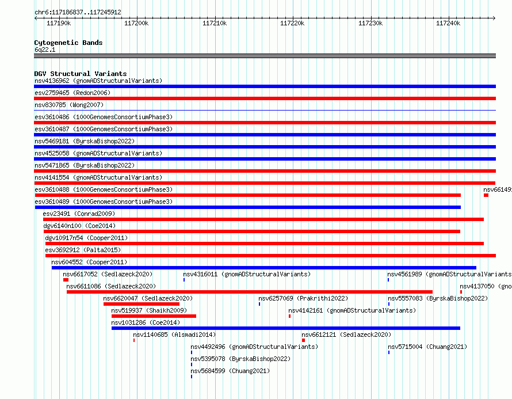Click the nsv5395078 (ByrskaBishop2022) label

click(x=240, y=359)
